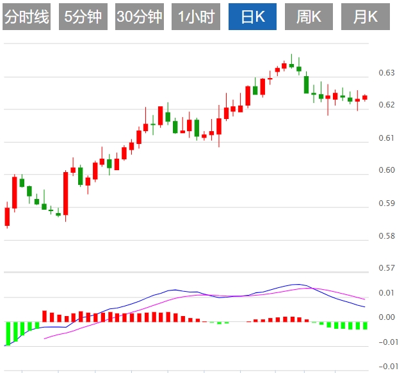
Task: Switch to the 分时线 chart tab
Action: pyautogui.click(x=26, y=17)
